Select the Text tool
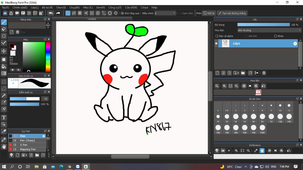This screenshot has height=170, width=303. (x=4, y=117)
